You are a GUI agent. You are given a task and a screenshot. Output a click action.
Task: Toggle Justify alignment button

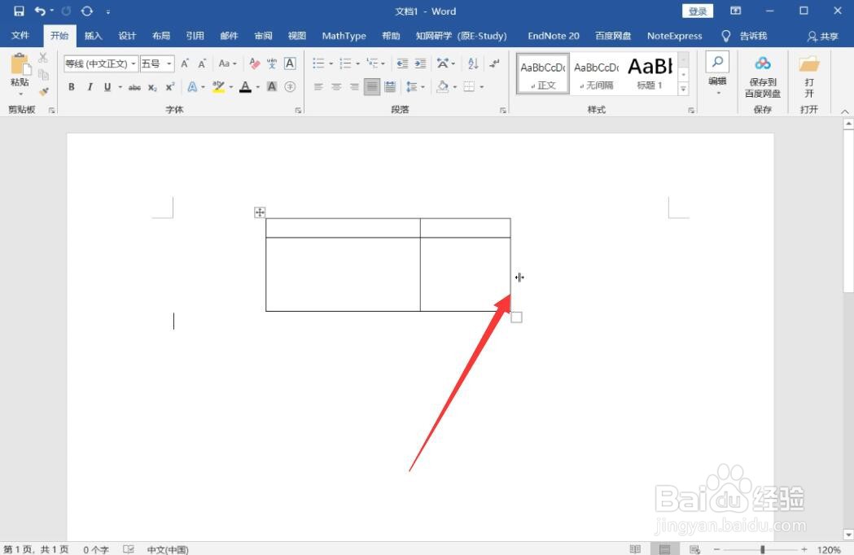372,86
